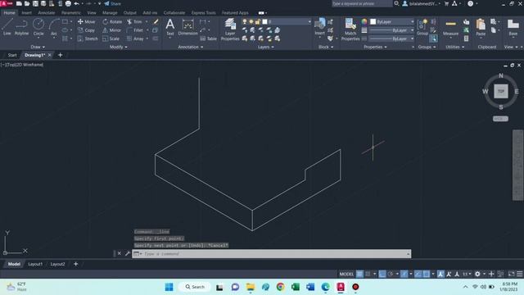Switch to the Insert ribbon tab

(x=26, y=13)
